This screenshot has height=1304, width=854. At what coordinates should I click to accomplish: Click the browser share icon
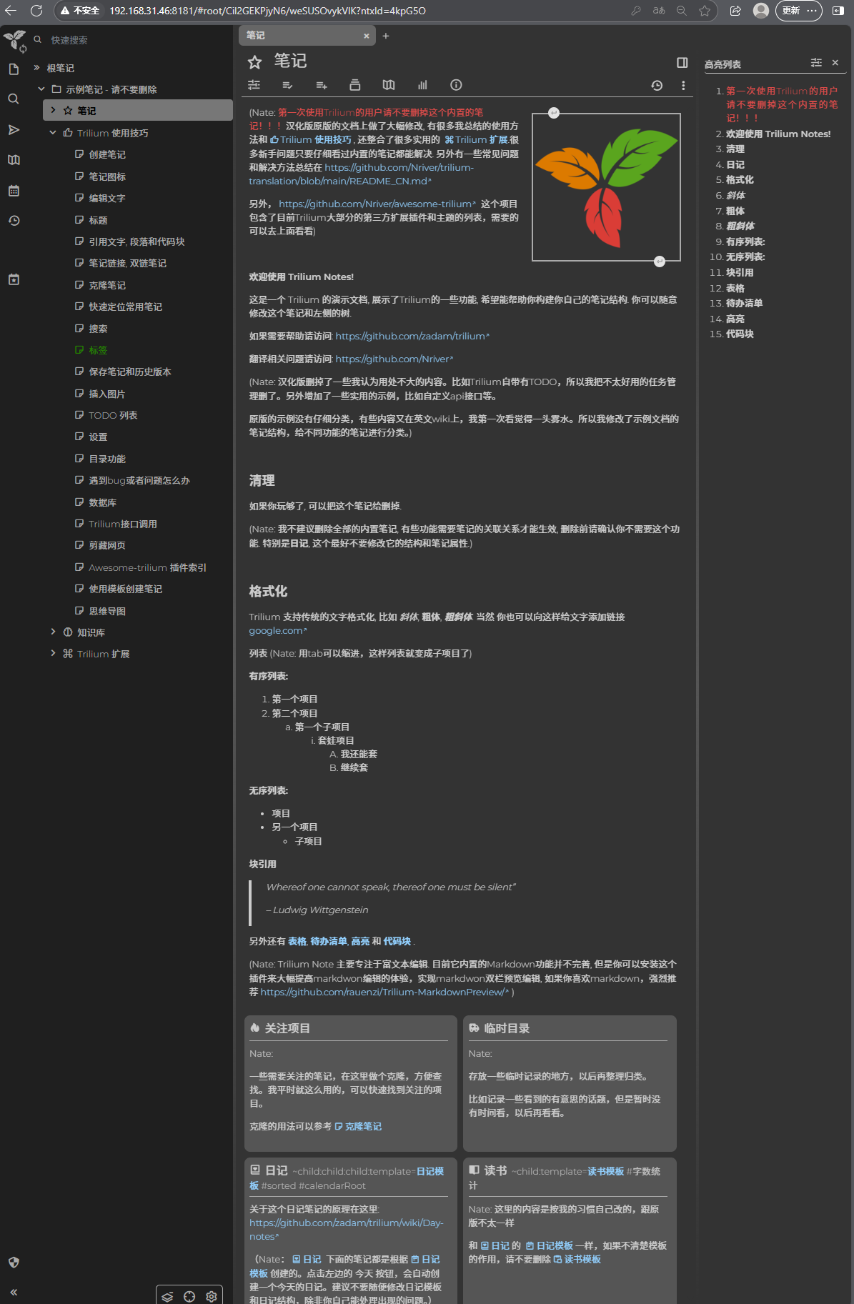point(735,11)
